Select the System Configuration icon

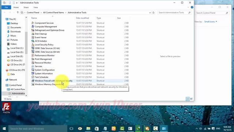click(33, 70)
